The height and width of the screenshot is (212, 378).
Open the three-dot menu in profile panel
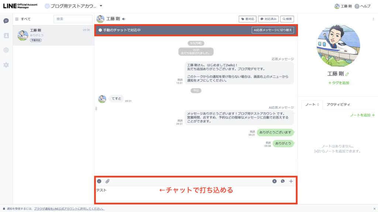tap(373, 19)
